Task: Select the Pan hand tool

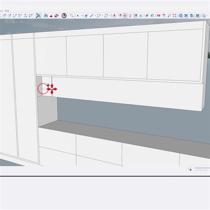Action: [164, 16]
